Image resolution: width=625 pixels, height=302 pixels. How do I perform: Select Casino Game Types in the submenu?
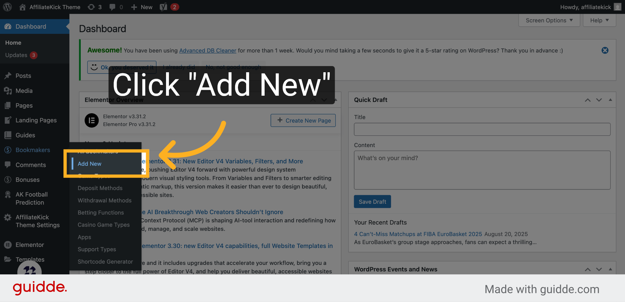click(x=104, y=225)
